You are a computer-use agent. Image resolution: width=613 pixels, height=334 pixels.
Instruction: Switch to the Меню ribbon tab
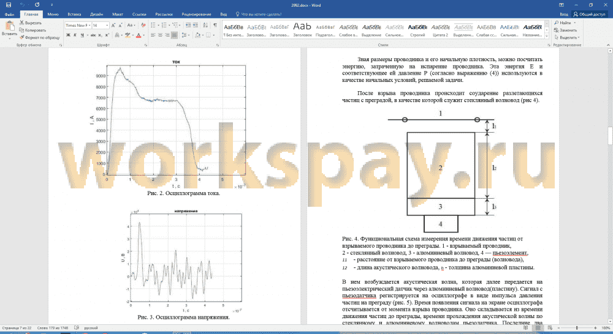pyautogui.click(x=53, y=15)
